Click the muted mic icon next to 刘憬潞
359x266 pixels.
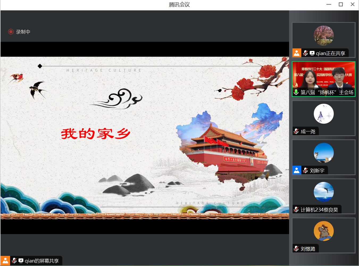click(296, 248)
